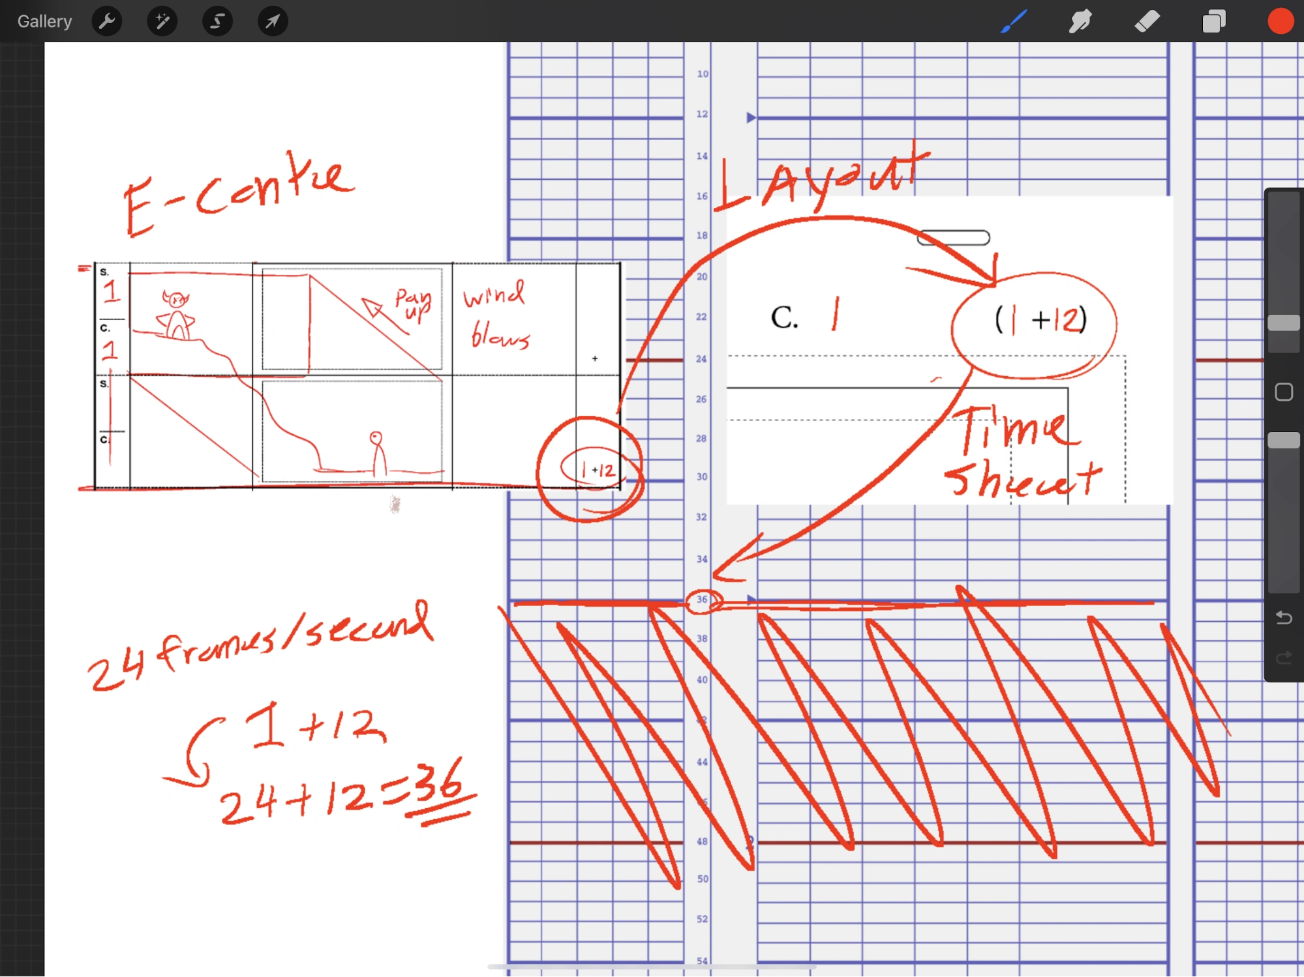This screenshot has height=977, width=1304.
Task: Redo the last undone stroke
Action: point(1283,658)
